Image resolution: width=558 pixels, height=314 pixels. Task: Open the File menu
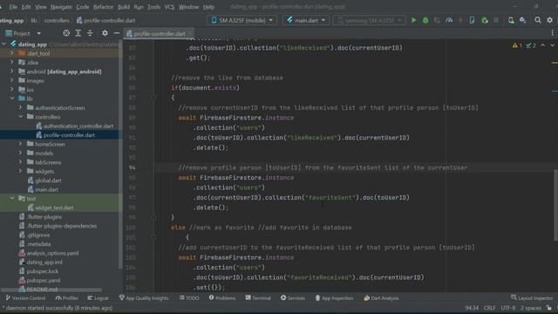pos(13,7)
